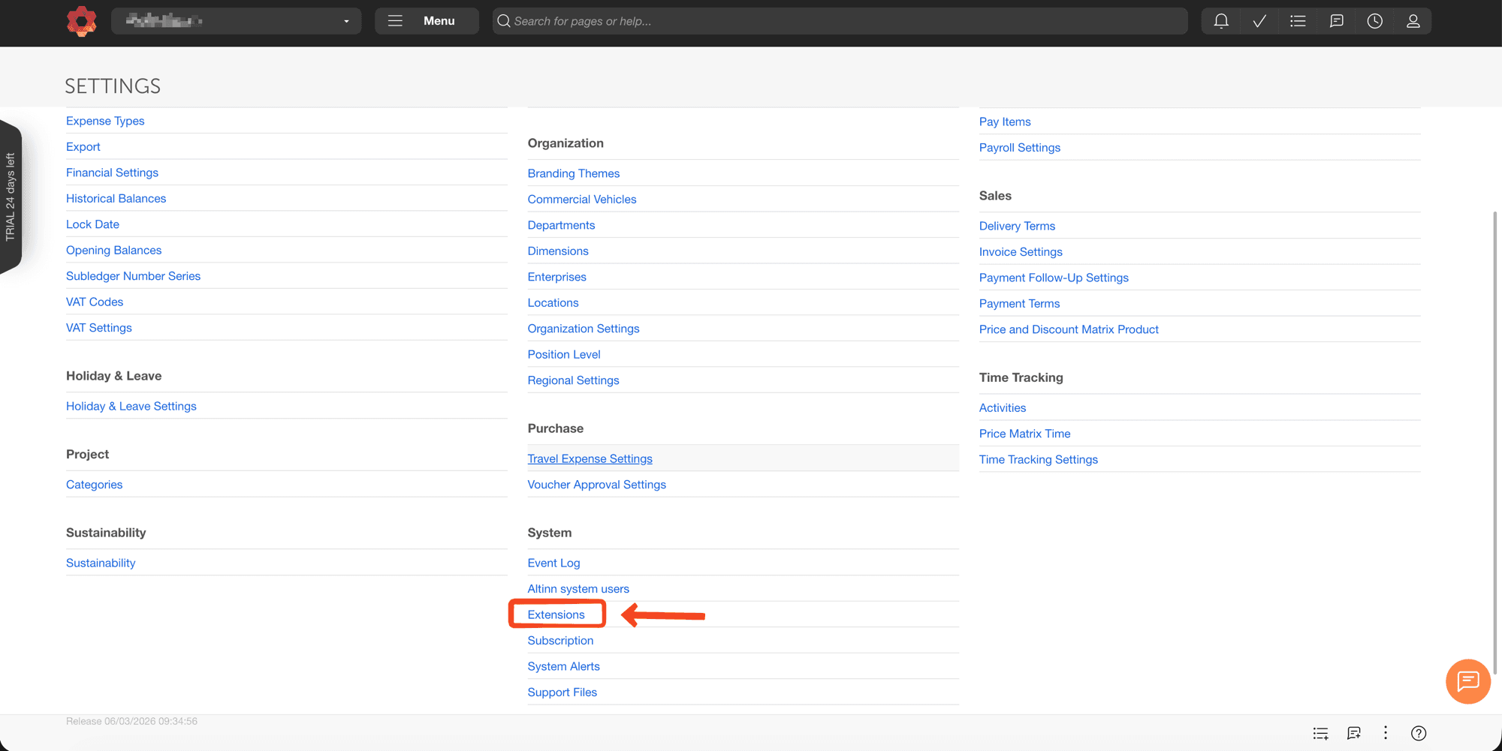Open the task list icon in the header

point(1298,21)
